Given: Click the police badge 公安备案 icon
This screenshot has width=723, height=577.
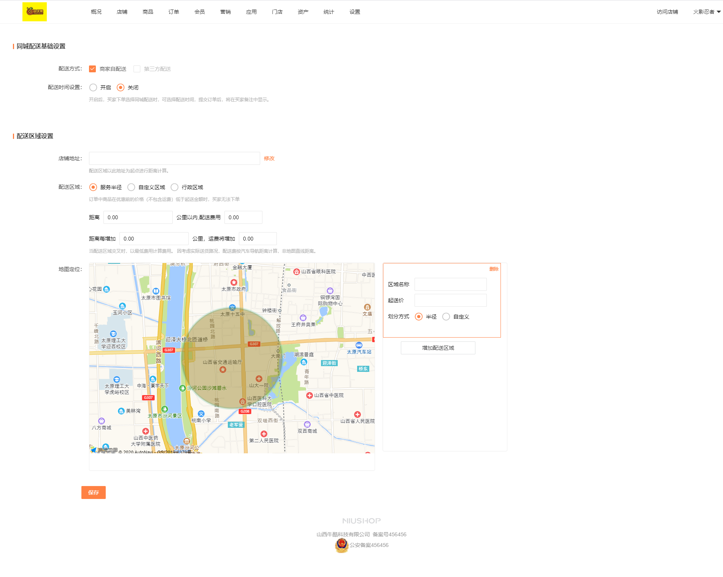Looking at the screenshot, I should (342, 545).
